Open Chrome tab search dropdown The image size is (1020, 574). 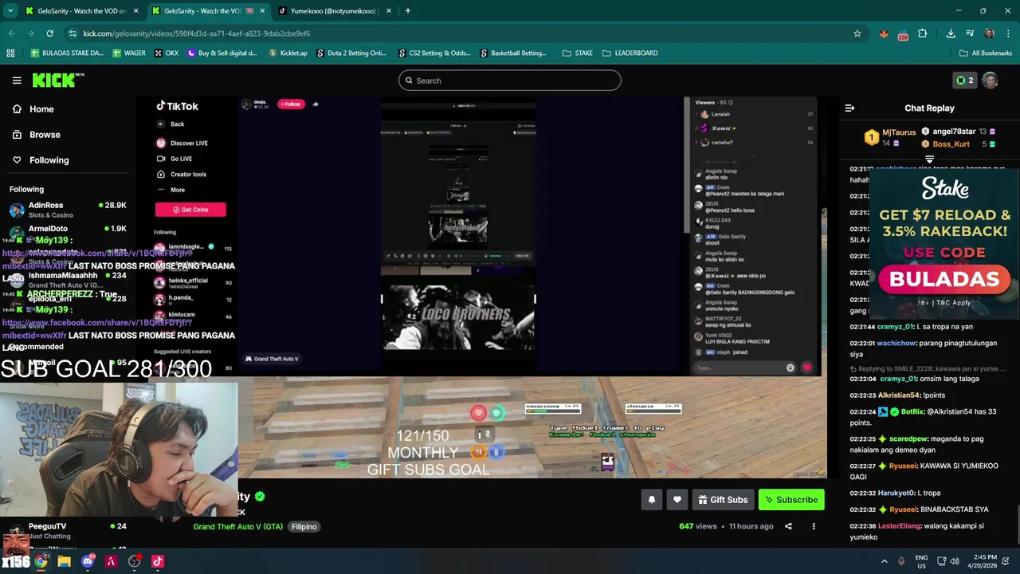pyautogui.click(x=10, y=11)
